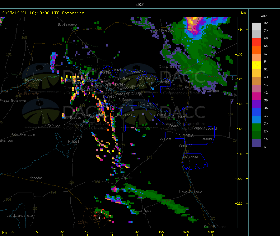Click the Valle_Grande place label
The width and height of the screenshot is (280, 236).
click(x=92, y=114)
